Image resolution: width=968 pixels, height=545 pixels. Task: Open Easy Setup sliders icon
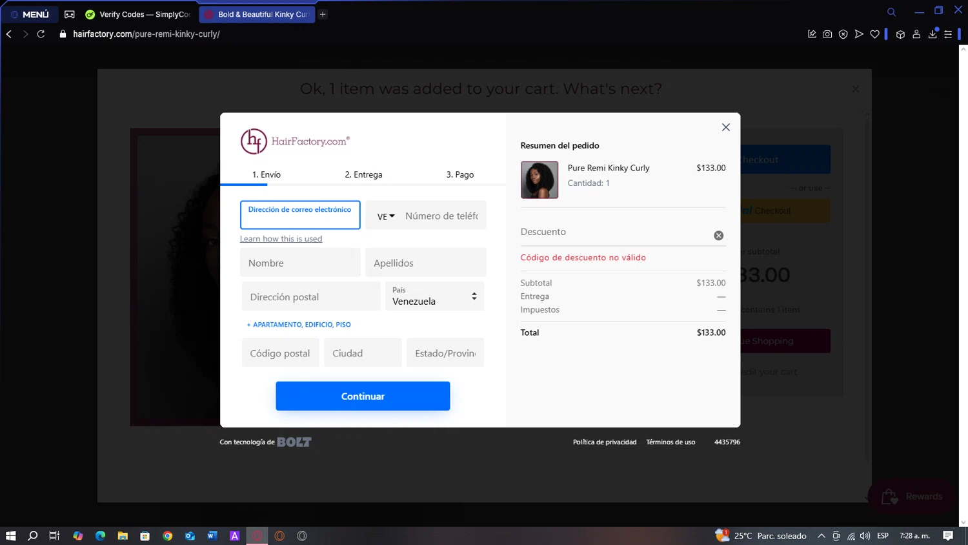click(948, 34)
